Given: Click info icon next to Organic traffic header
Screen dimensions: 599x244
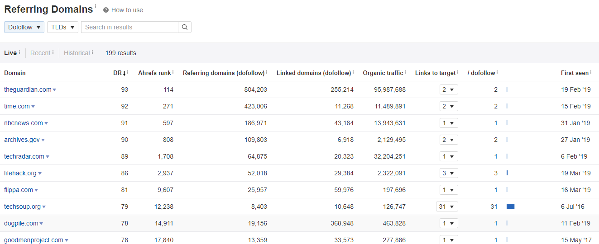Looking at the screenshot, I should tap(405, 72).
